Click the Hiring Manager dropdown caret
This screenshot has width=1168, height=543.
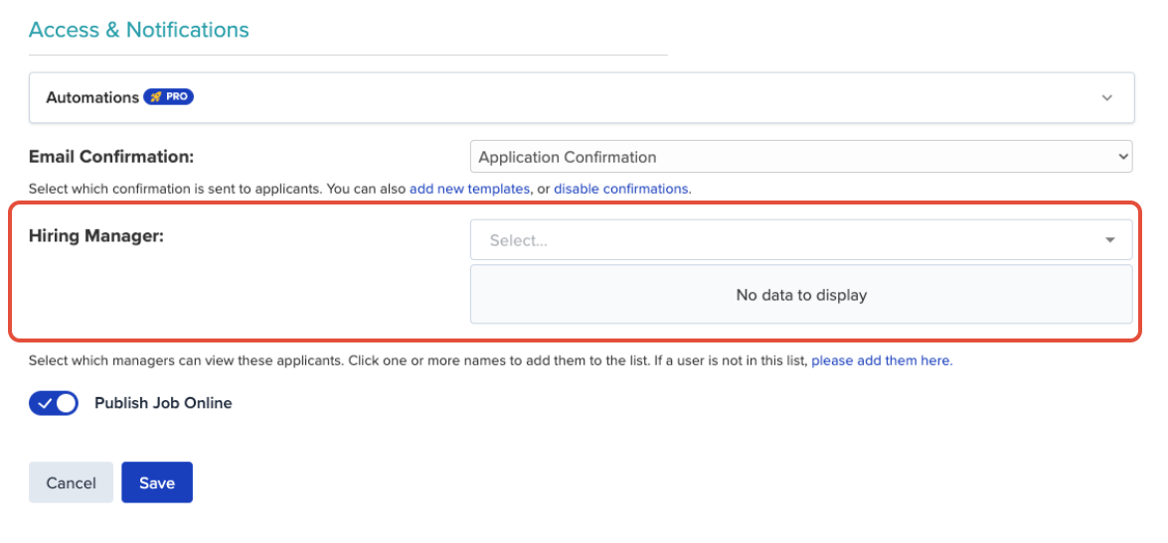tap(1110, 240)
